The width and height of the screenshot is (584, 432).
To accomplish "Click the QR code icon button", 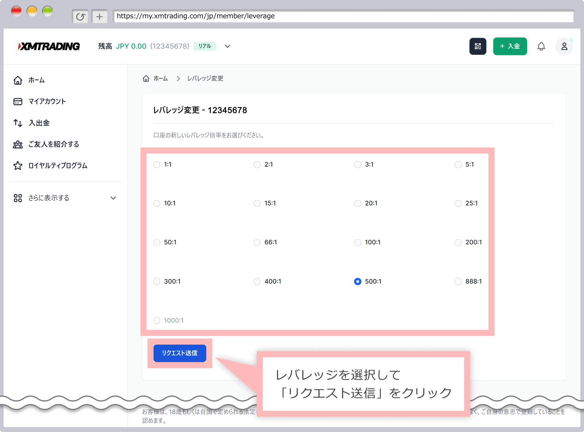I will (478, 46).
